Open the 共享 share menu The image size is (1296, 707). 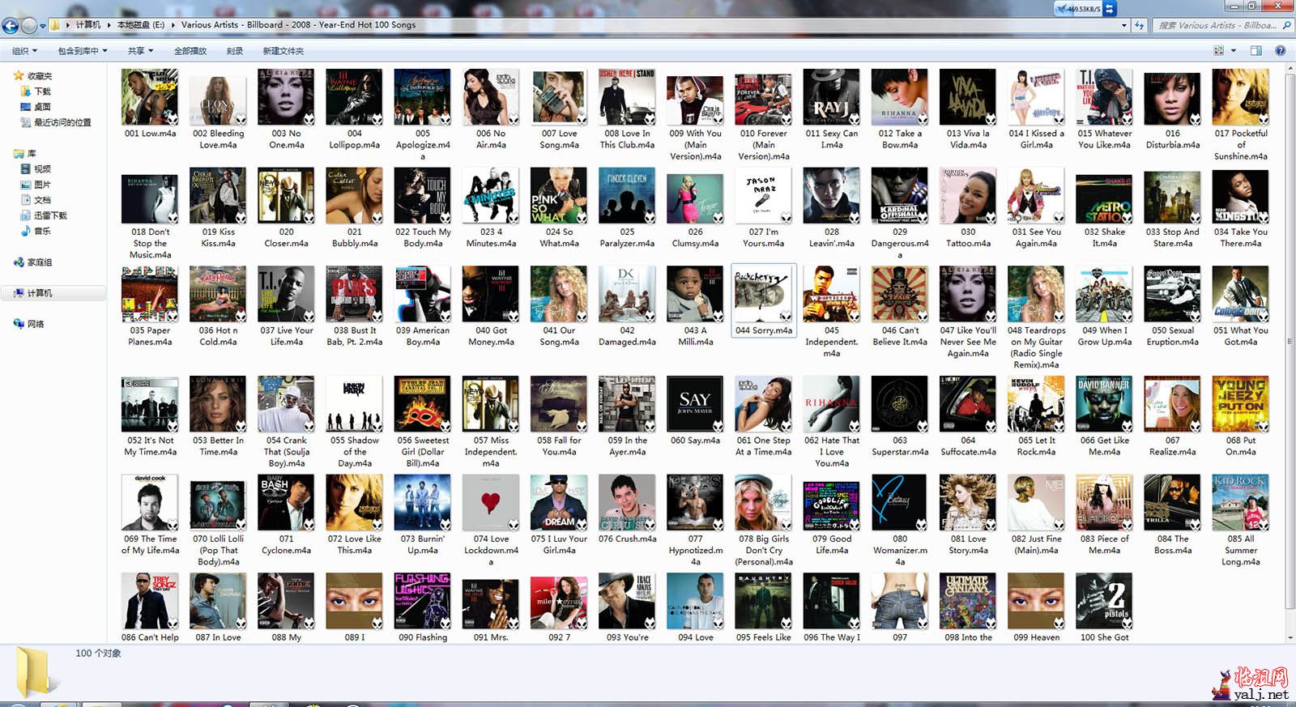click(140, 51)
